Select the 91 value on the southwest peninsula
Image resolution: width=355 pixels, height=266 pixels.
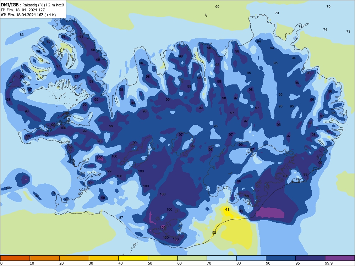tap(54, 193)
